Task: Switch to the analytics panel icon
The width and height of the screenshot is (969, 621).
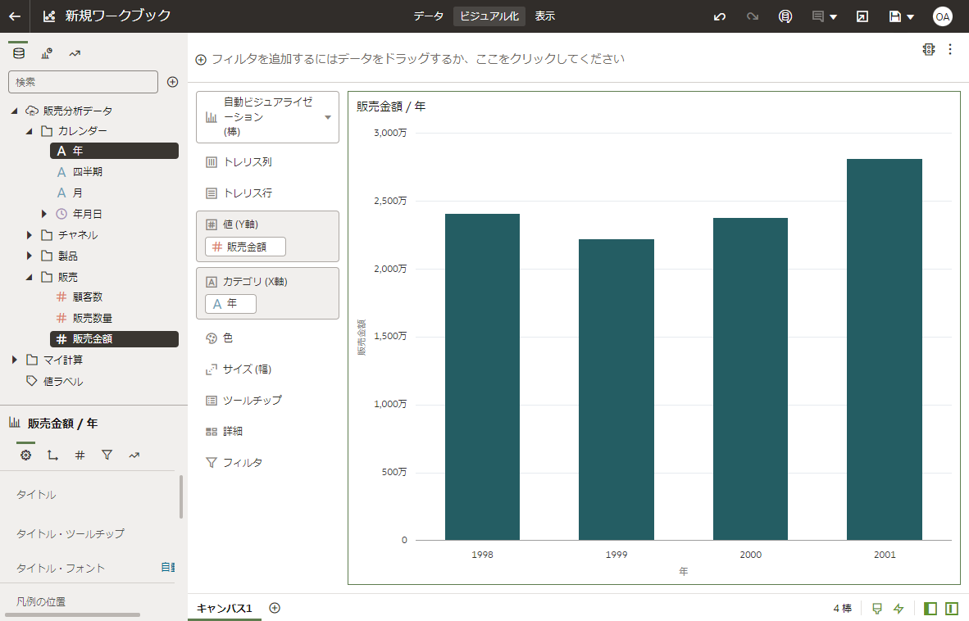Action: [x=75, y=54]
